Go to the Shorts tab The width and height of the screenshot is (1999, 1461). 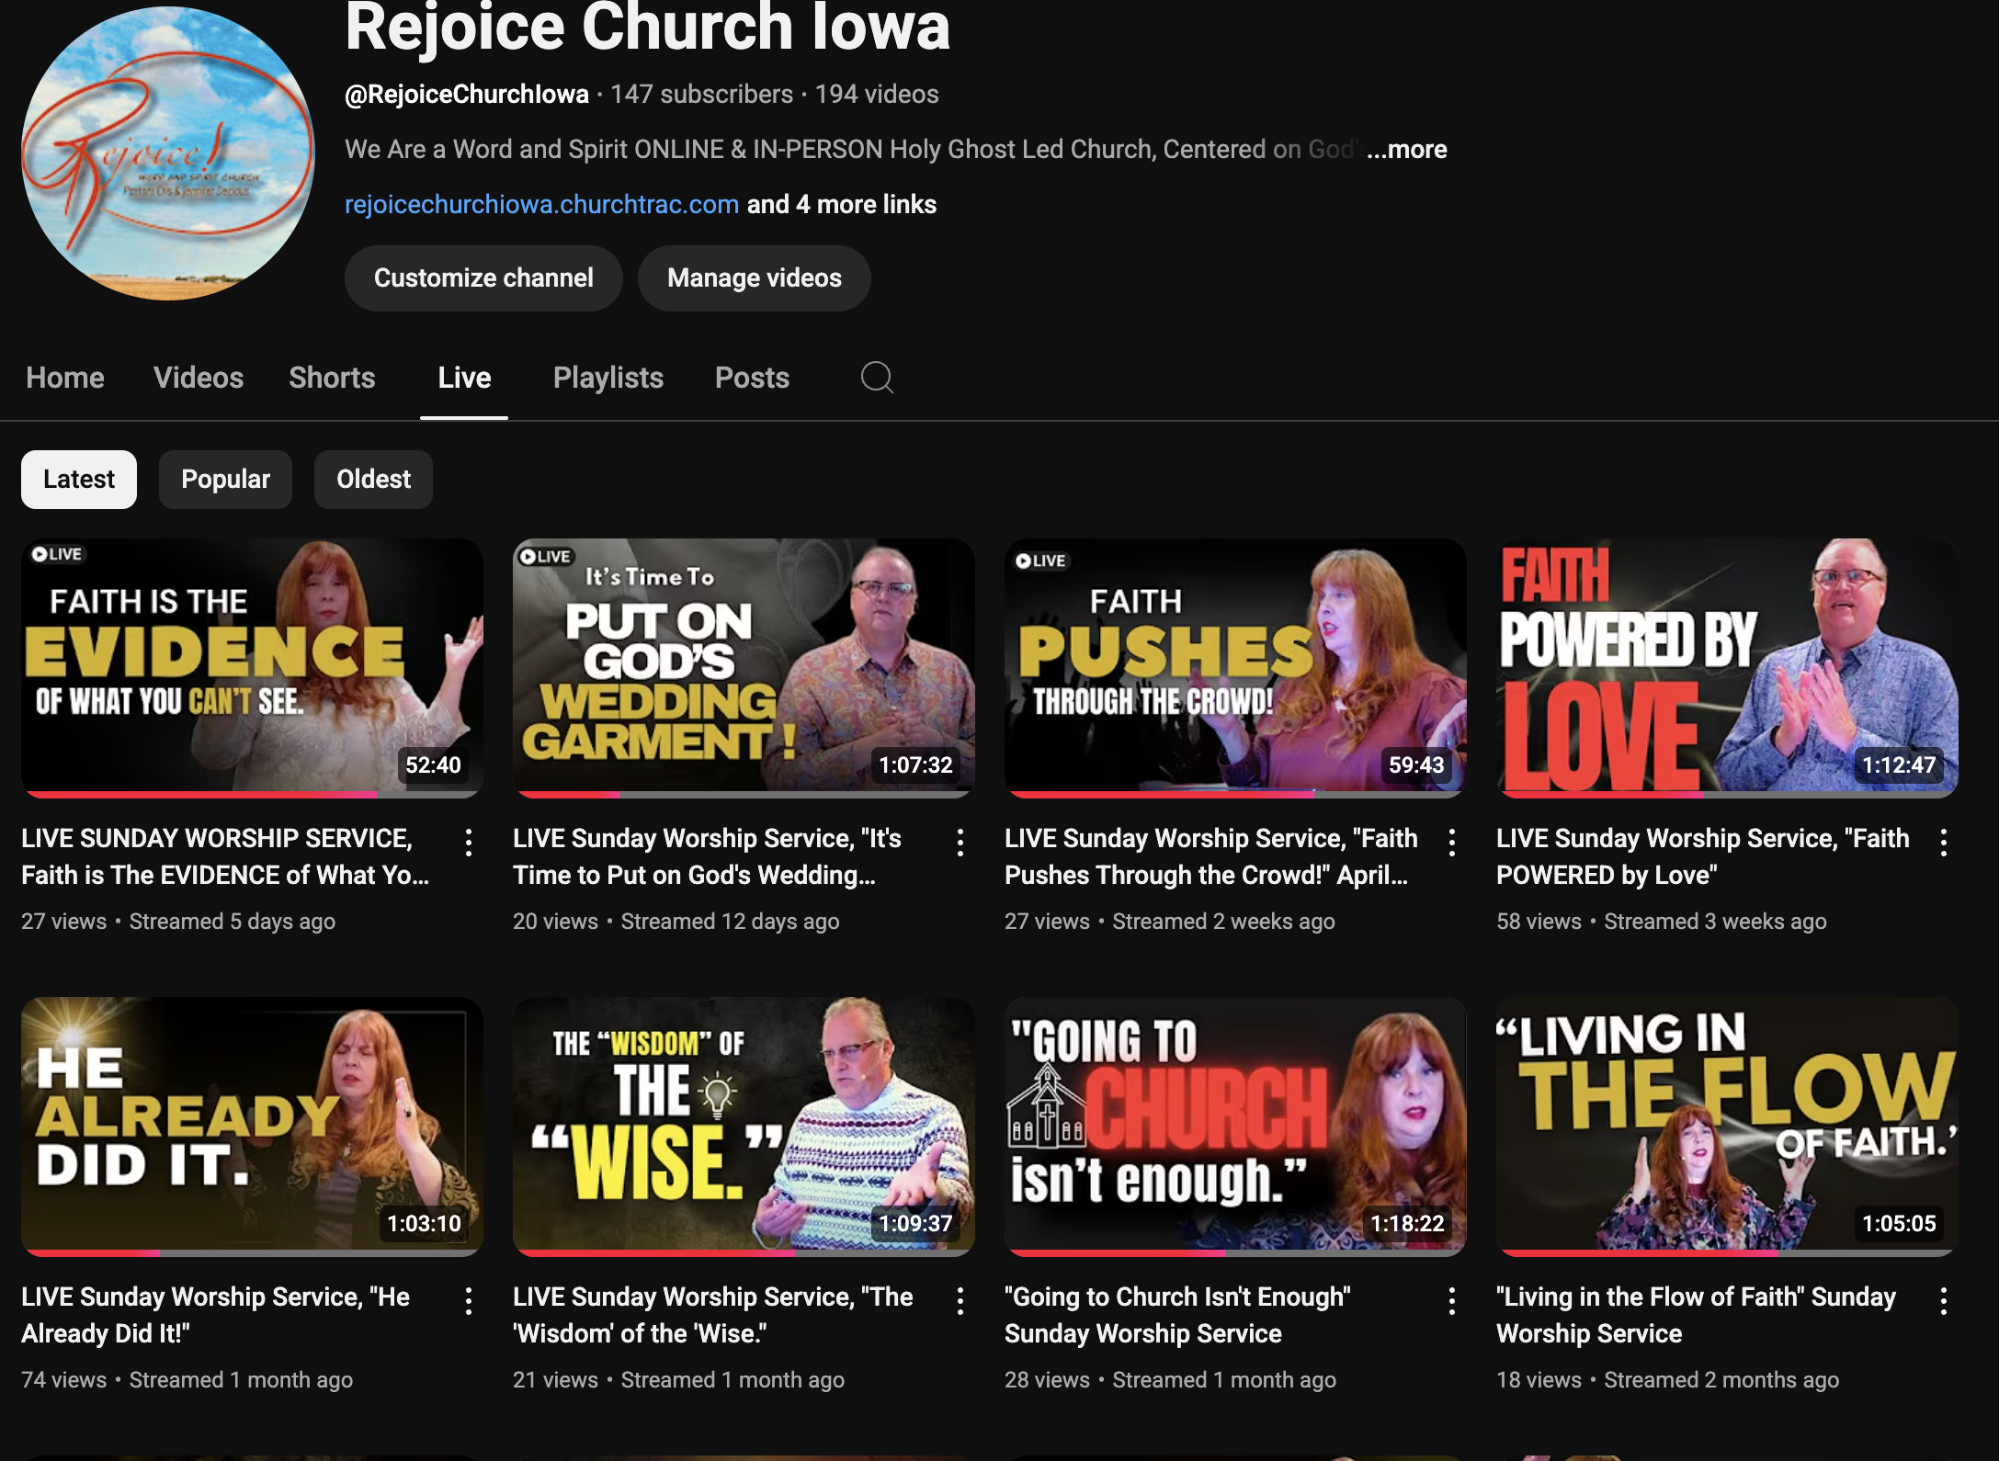[x=332, y=378]
